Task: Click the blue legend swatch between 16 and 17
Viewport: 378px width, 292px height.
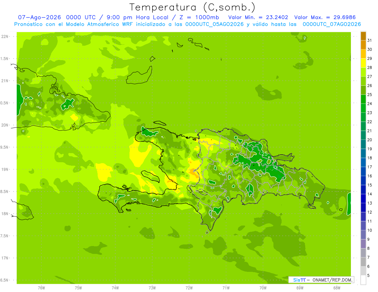Action: point(363,172)
